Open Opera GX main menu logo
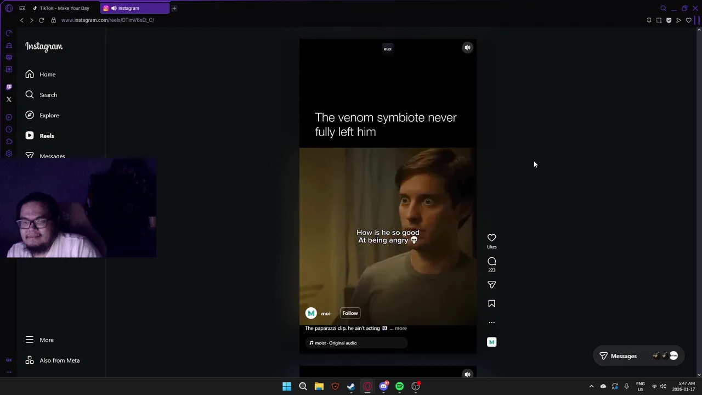 click(x=9, y=8)
